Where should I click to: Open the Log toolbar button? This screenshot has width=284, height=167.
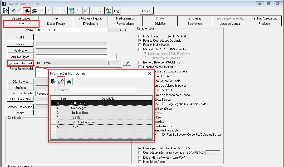pyautogui.click(x=116, y=11)
